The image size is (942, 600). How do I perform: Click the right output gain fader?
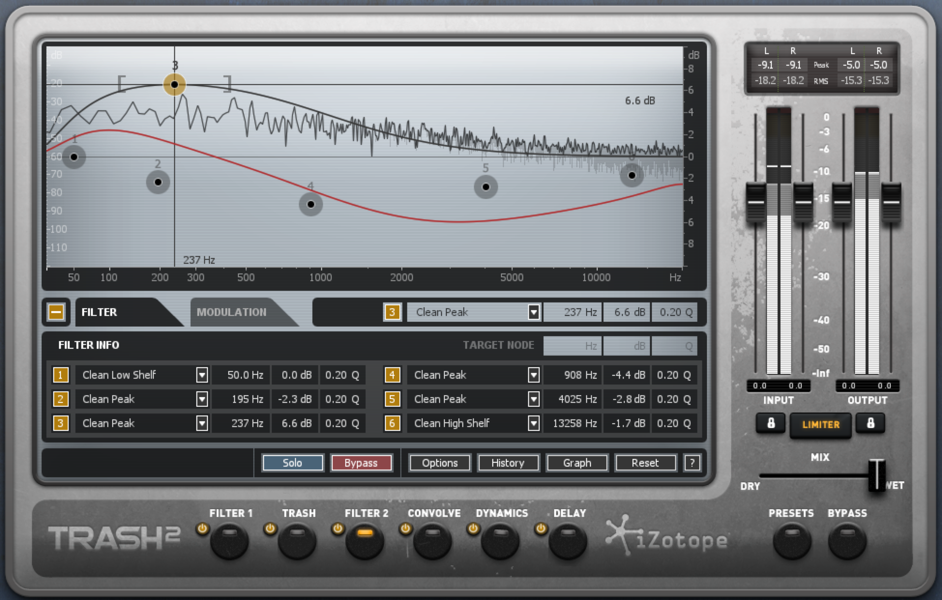click(x=891, y=202)
